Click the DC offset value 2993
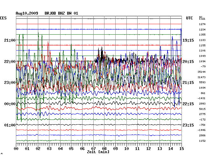This screenshot has width=207, height=157. pyautogui.click(x=202, y=104)
